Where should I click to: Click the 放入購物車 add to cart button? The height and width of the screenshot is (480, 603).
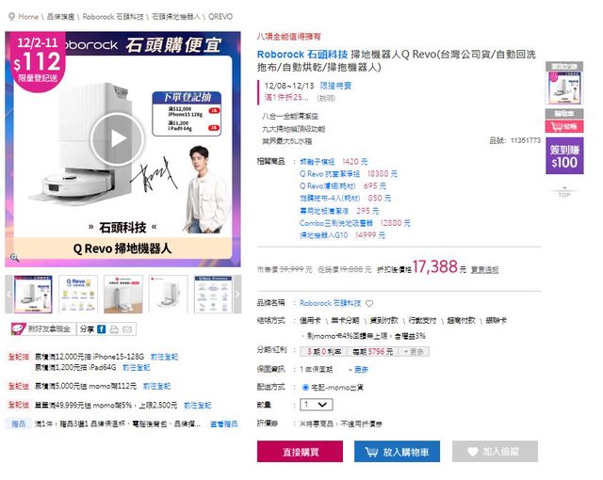pos(397,452)
